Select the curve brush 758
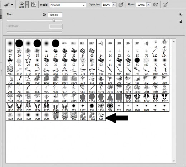The height and width of the screenshot is (167, 186). (10, 80)
